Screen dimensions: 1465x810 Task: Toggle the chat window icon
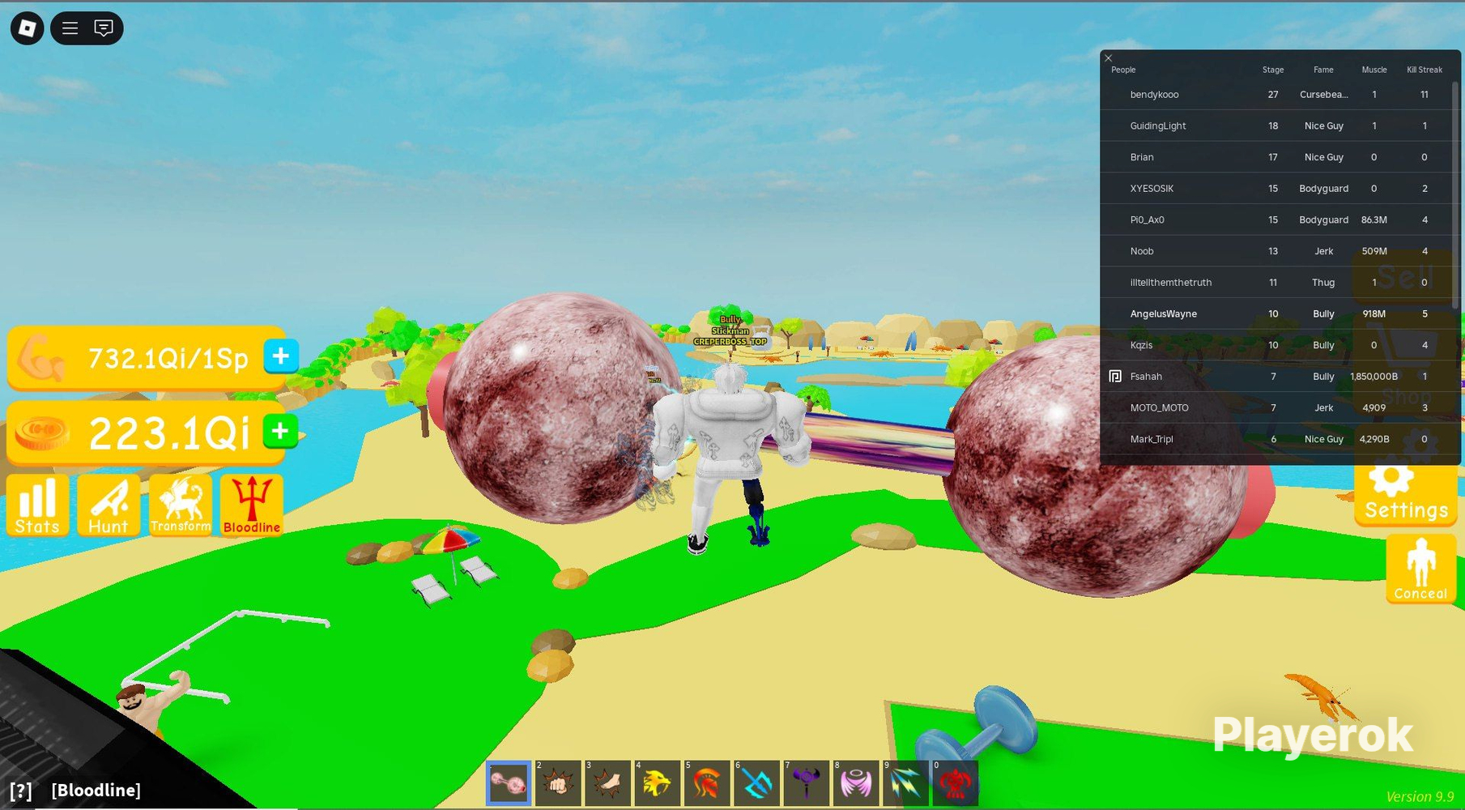coord(104,28)
